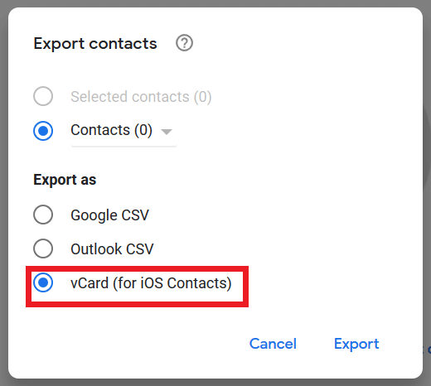This screenshot has height=386, width=431.
Task: Click the Export contacts dialog title
Action: tap(95, 44)
